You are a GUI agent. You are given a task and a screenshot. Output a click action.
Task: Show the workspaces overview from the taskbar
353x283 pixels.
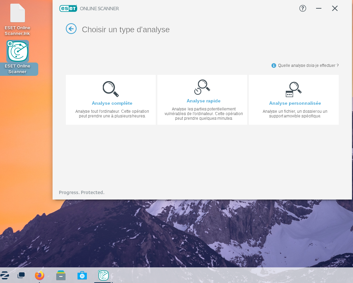pos(21,275)
